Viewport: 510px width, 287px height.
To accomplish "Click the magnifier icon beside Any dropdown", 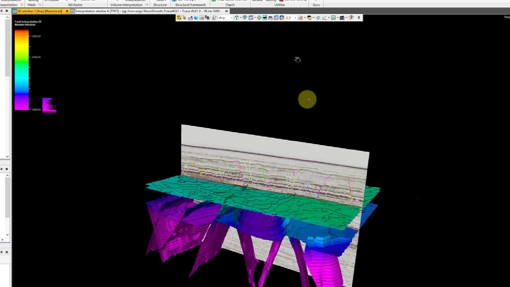I will tap(214, 18).
